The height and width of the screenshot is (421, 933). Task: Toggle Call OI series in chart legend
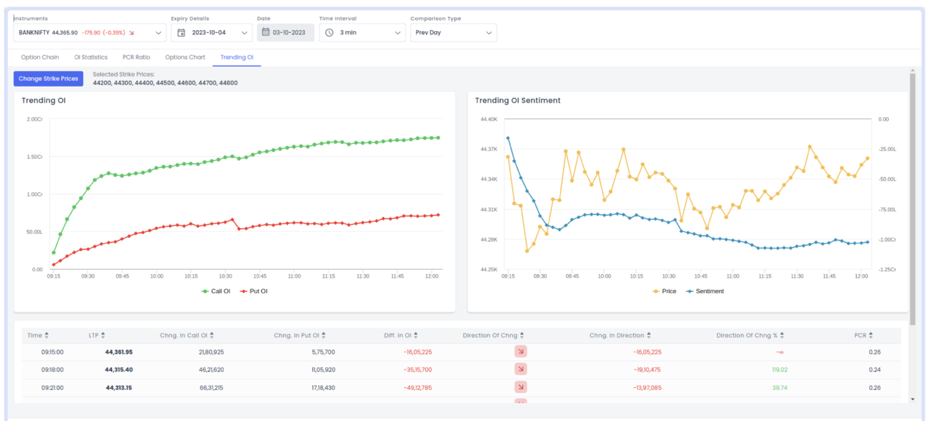click(216, 291)
